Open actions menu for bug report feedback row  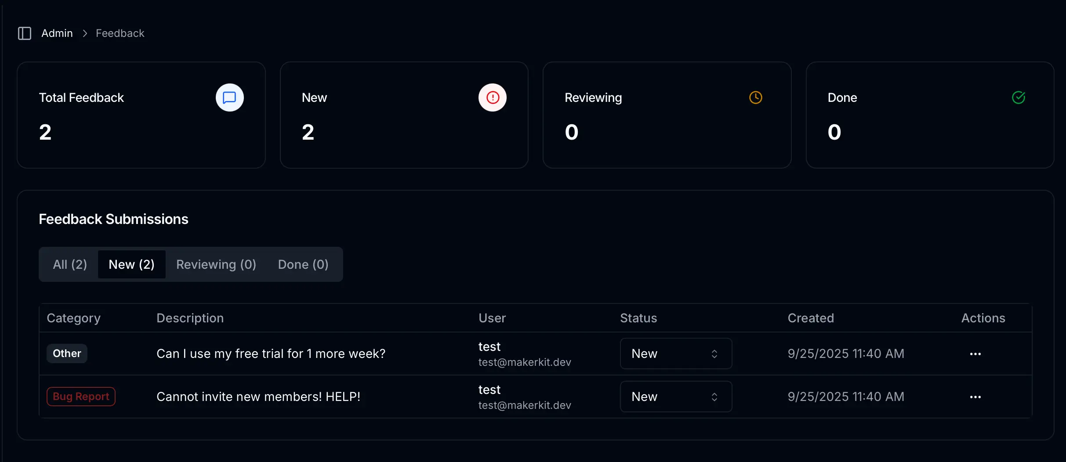coord(975,397)
